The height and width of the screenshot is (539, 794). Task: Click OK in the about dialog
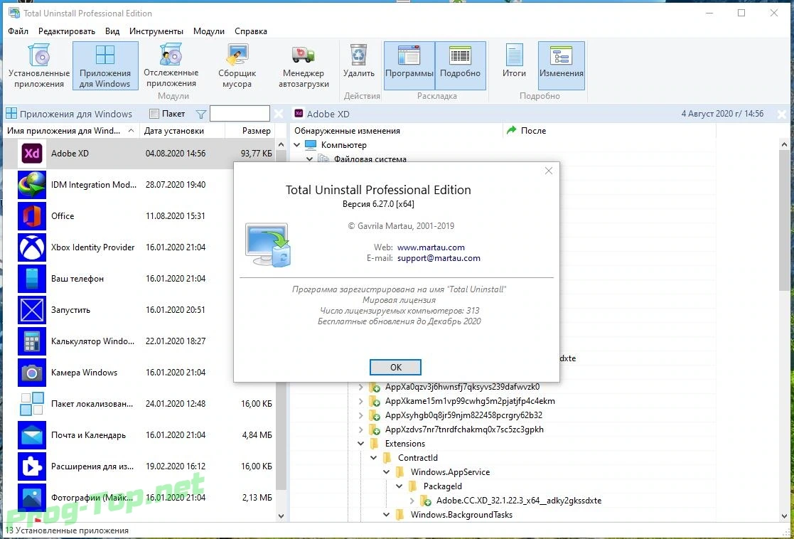tap(395, 367)
